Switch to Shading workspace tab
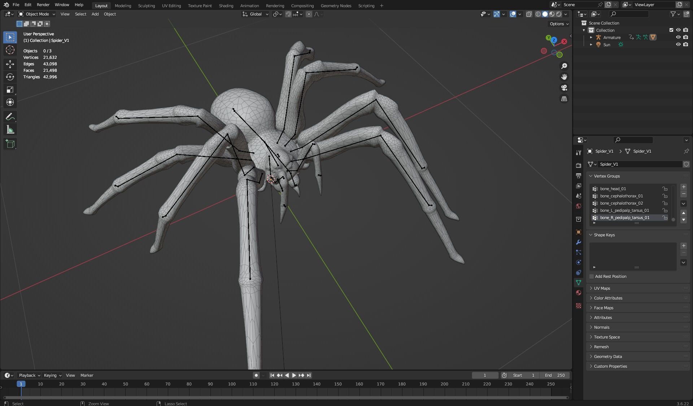 click(x=226, y=5)
